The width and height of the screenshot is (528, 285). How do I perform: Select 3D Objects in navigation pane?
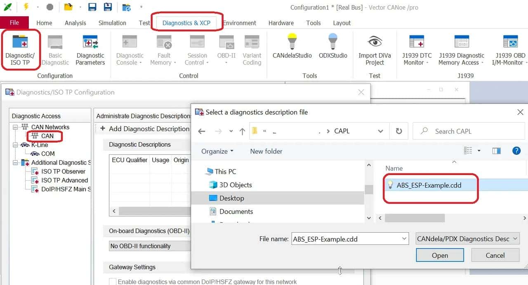235,185
